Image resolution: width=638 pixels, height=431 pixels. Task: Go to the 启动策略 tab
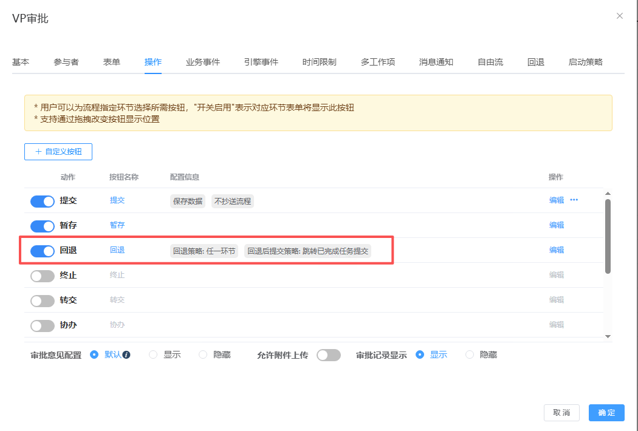pyautogui.click(x=585, y=62)
